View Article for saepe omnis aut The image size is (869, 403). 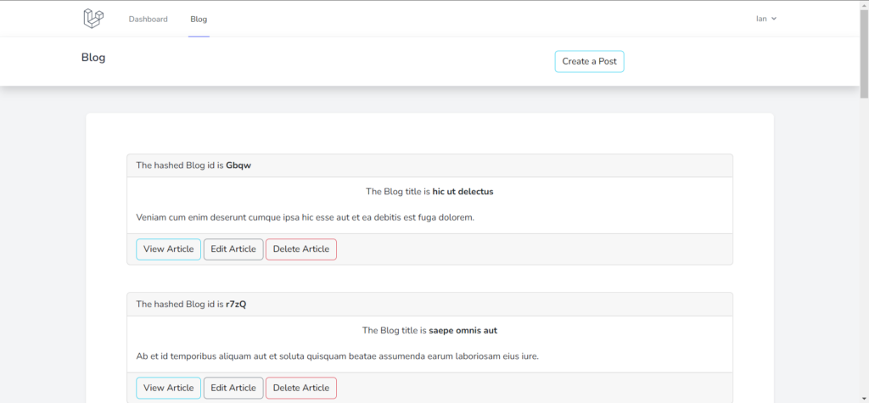click(x=169, y=388)
